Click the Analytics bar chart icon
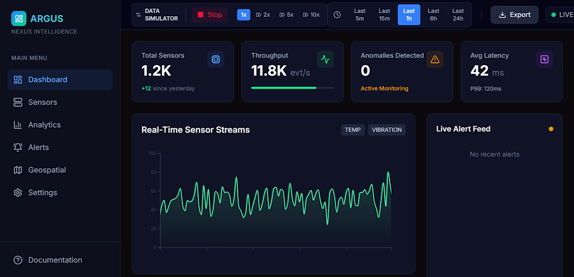The height and width of the screenshot is (277, 574). pos(18,125)
